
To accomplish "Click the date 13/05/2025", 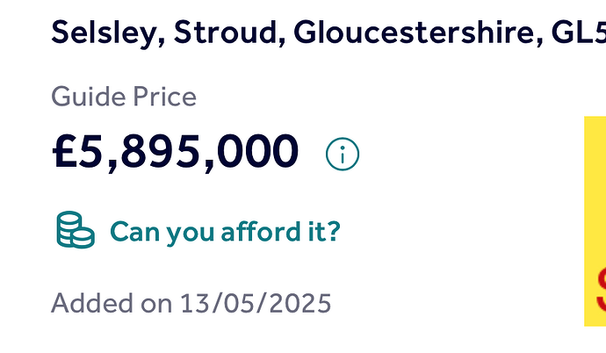I will pyautogui.click(x=256, y=304).
